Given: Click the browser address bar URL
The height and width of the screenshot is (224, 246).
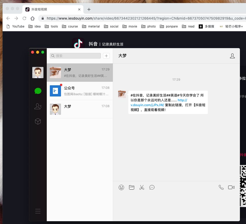Looking at the screenshot, I should [146, 18].
